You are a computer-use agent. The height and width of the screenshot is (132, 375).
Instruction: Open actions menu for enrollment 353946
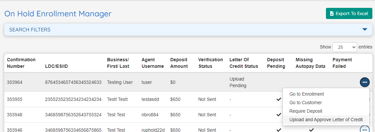pos(364,130)
